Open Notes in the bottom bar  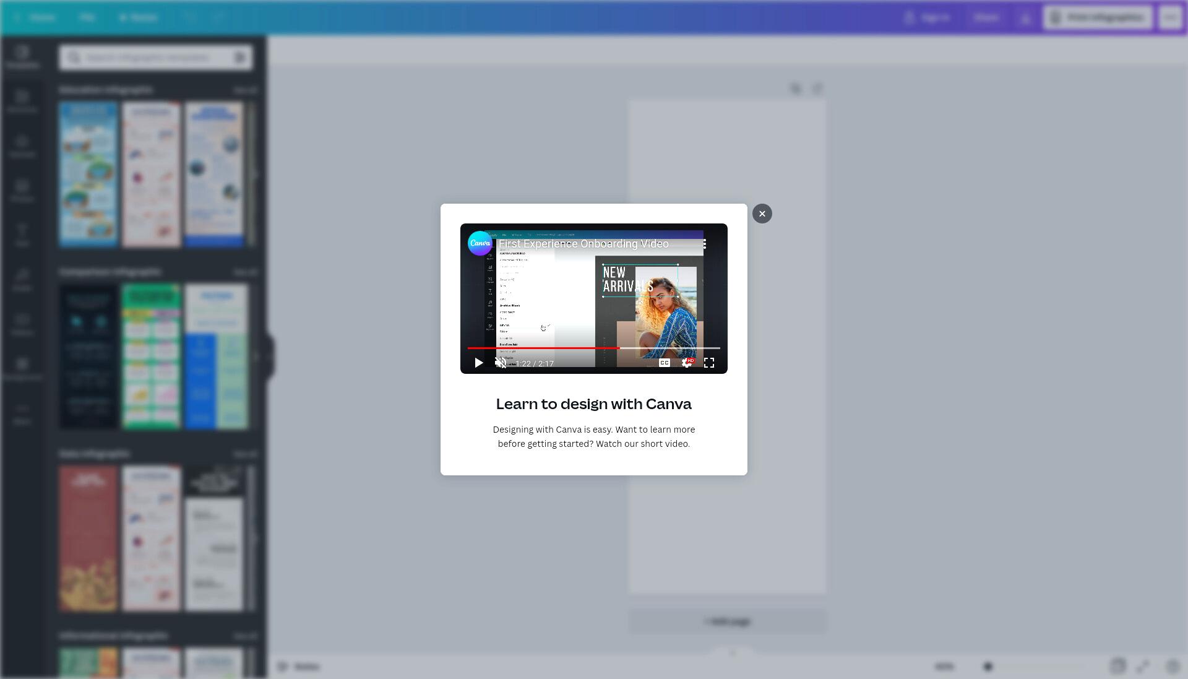(298, 667)
